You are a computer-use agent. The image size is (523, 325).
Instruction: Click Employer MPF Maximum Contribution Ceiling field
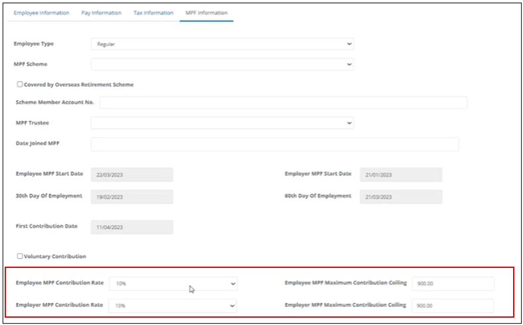pyautogui.click(x=453, y=306)
